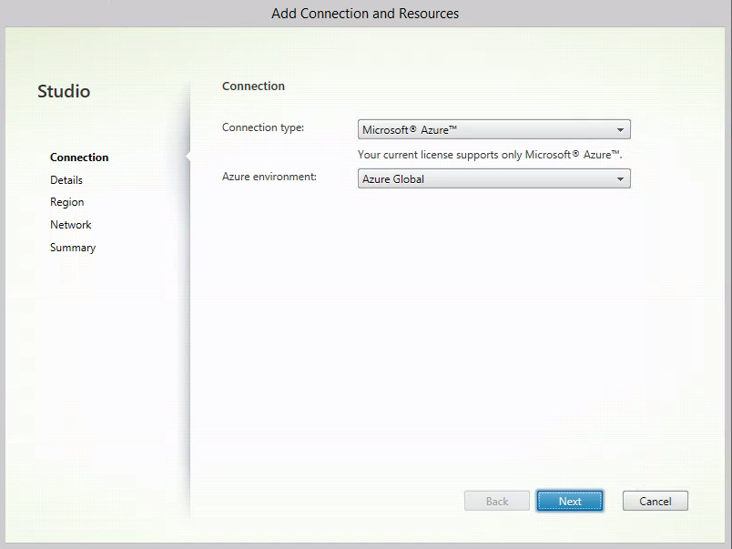Cancel the Add Connection wizard
This screenshot has height=549, width=732.
(655, 501)
